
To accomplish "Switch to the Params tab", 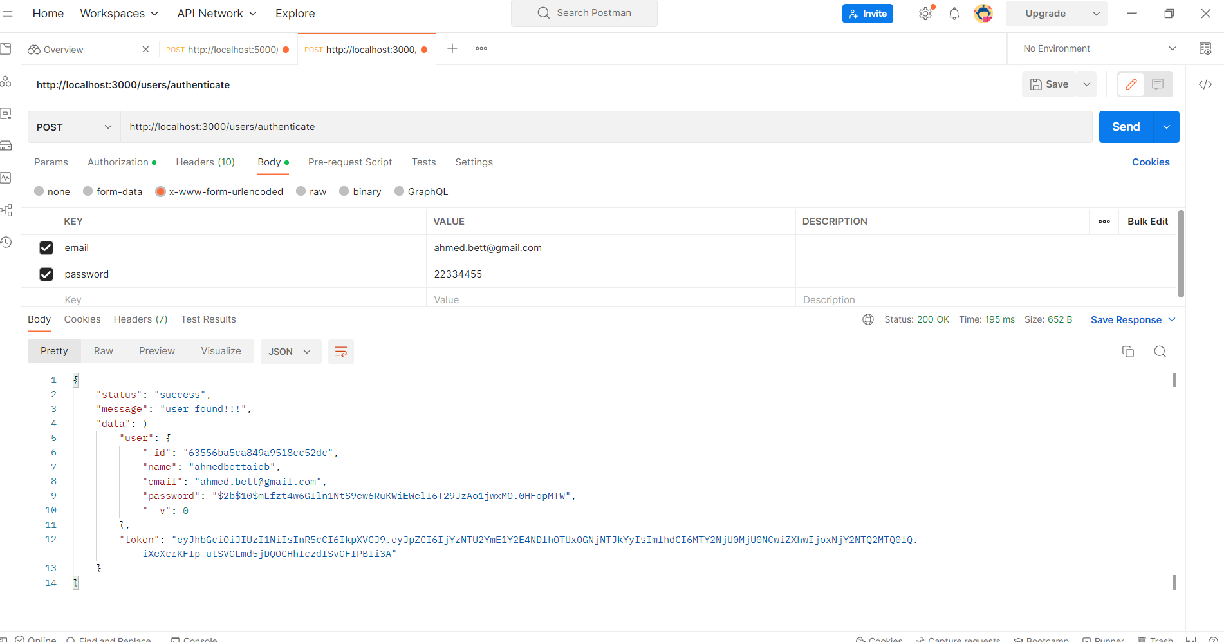I will pos(51,162).
